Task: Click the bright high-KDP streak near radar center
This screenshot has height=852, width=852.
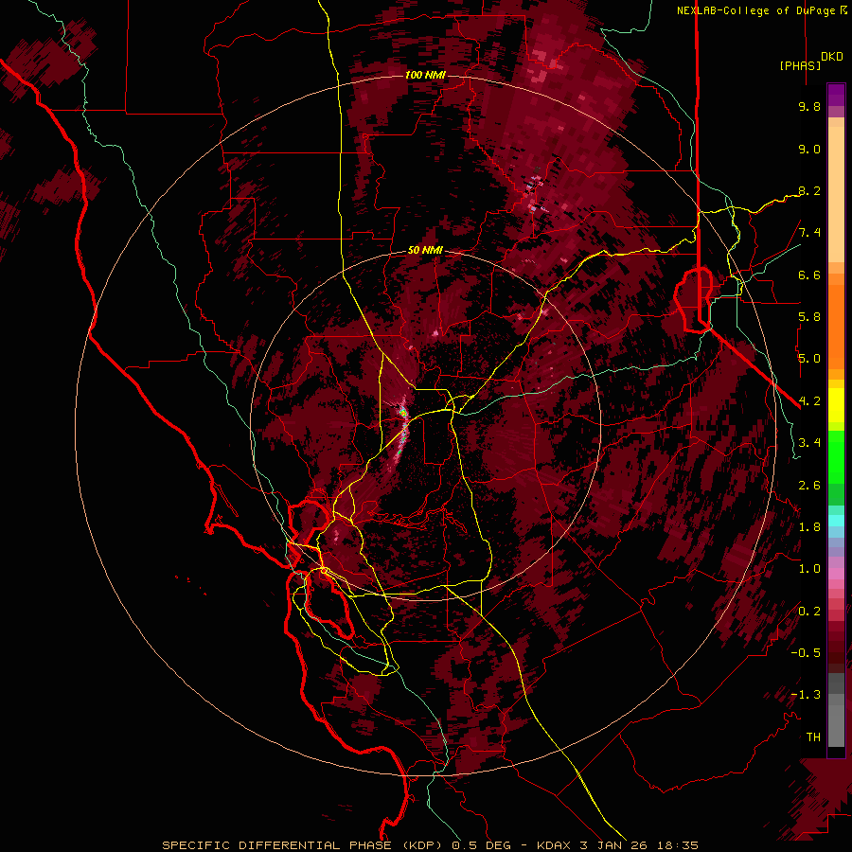Action: point(403,427)
